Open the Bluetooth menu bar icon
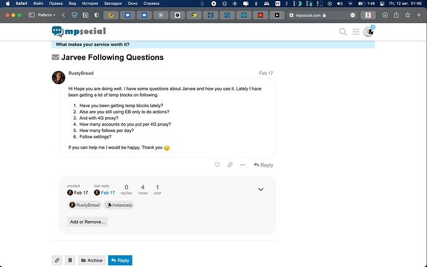 [256, 4]
